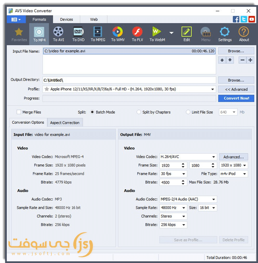Start conversion with Convert Now!
Image resolution: width=258 pixels, height=263 pixels.
click(236, 98)
